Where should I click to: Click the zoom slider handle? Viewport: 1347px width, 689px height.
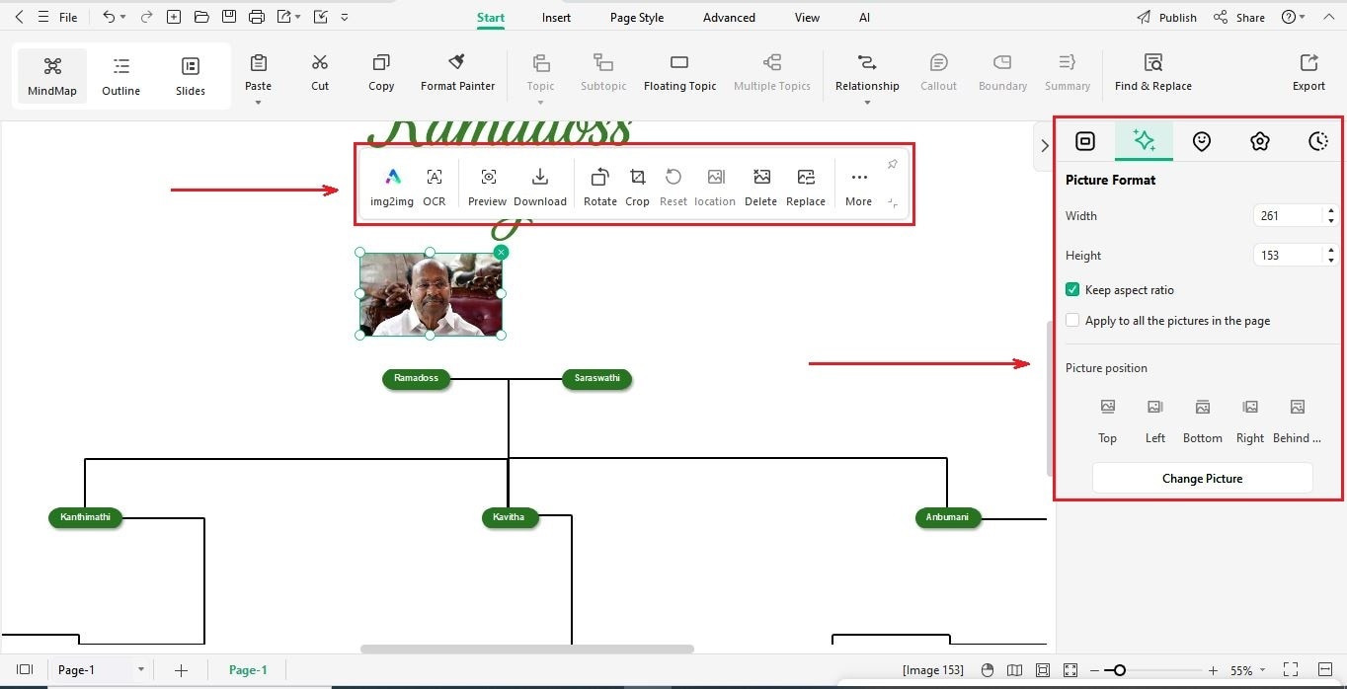click(1119, 670)
